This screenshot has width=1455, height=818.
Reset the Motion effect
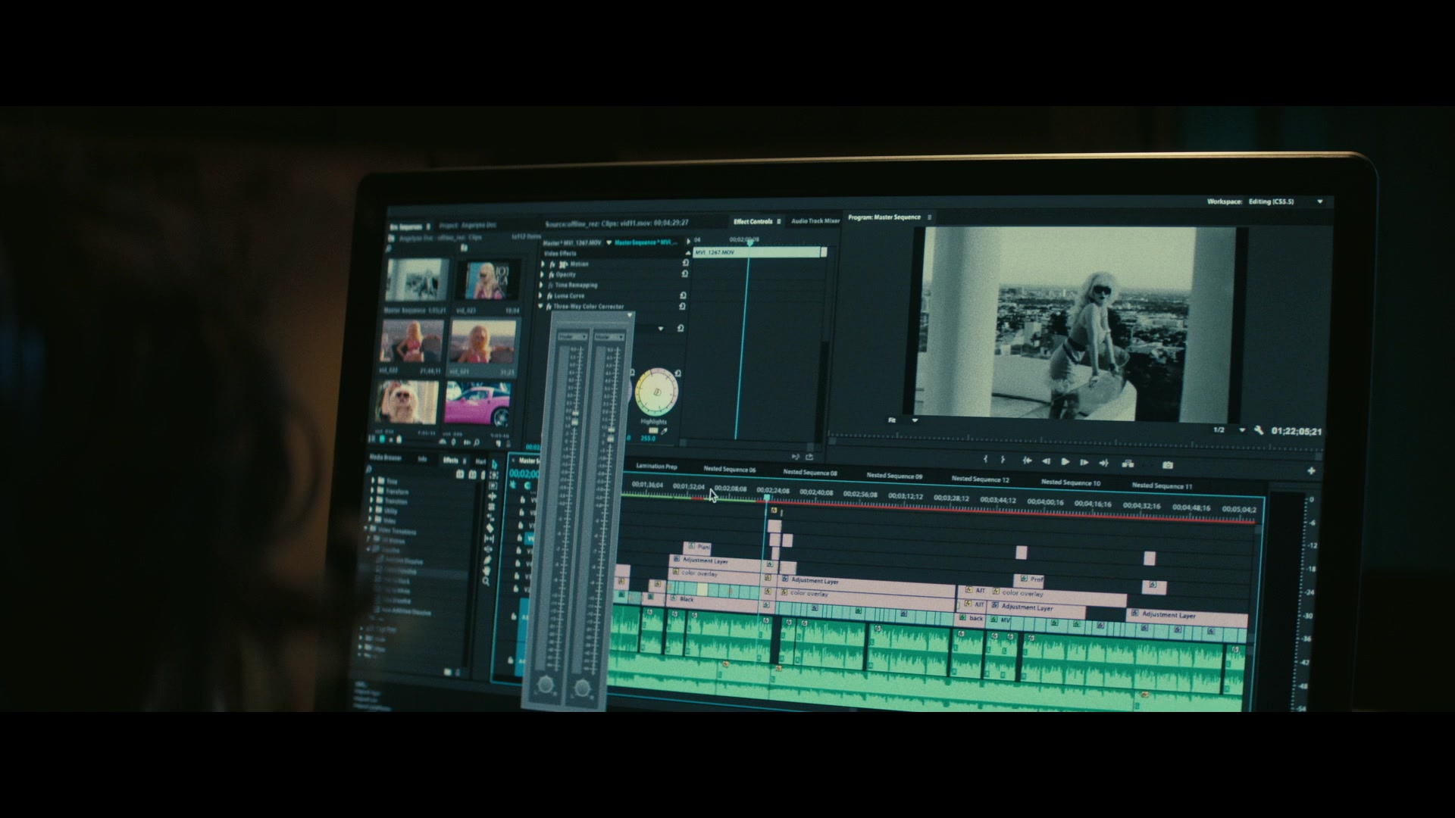coord(685,263)
